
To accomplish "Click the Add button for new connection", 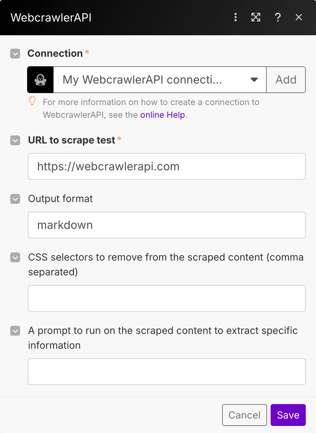I will [286, 79].
